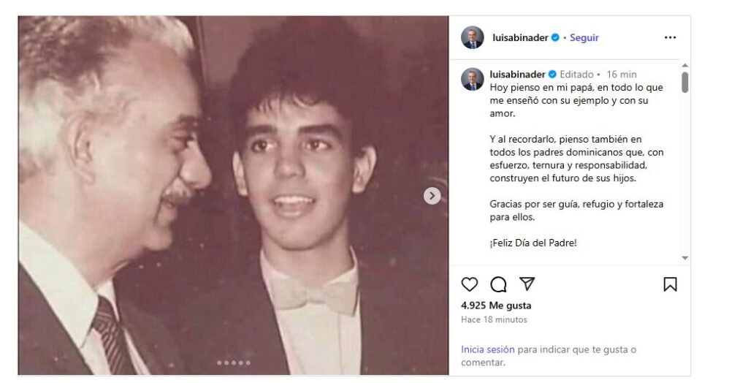748x383 pixels.
Task: Open the three-dot more options menu
Action: (x=670, y=38)
